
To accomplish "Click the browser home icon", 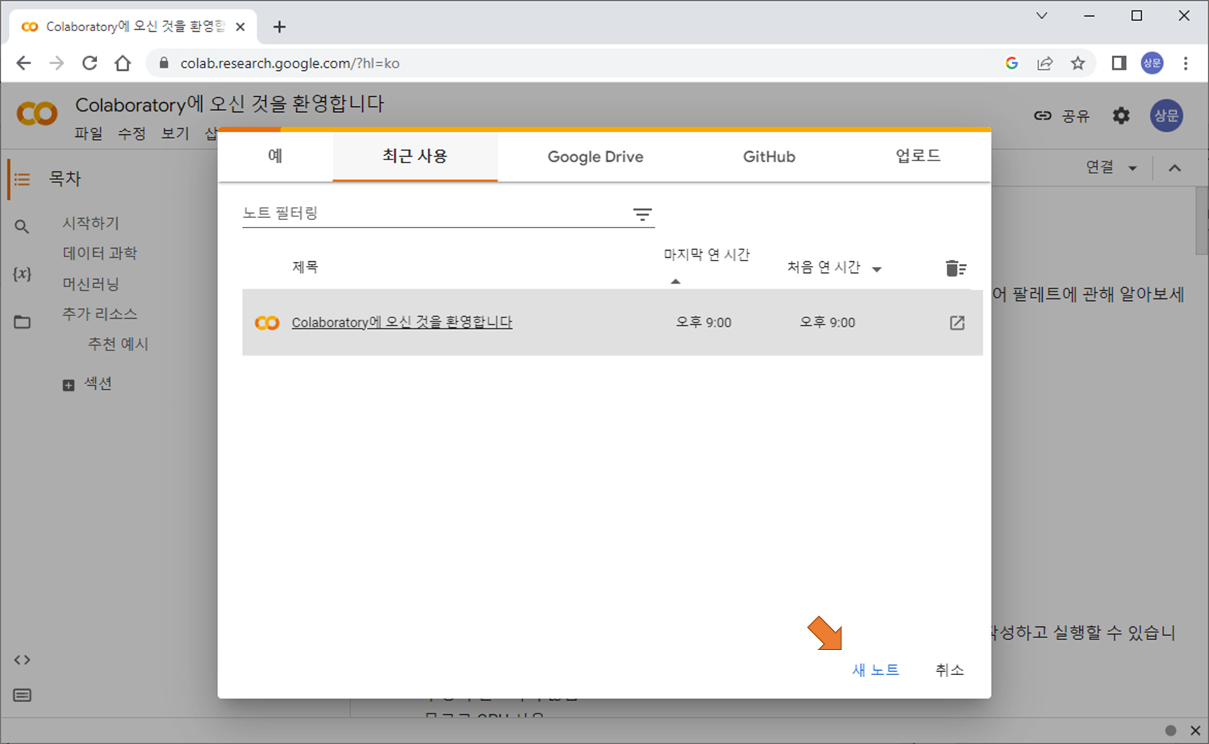I will click(x=122, y=63).
